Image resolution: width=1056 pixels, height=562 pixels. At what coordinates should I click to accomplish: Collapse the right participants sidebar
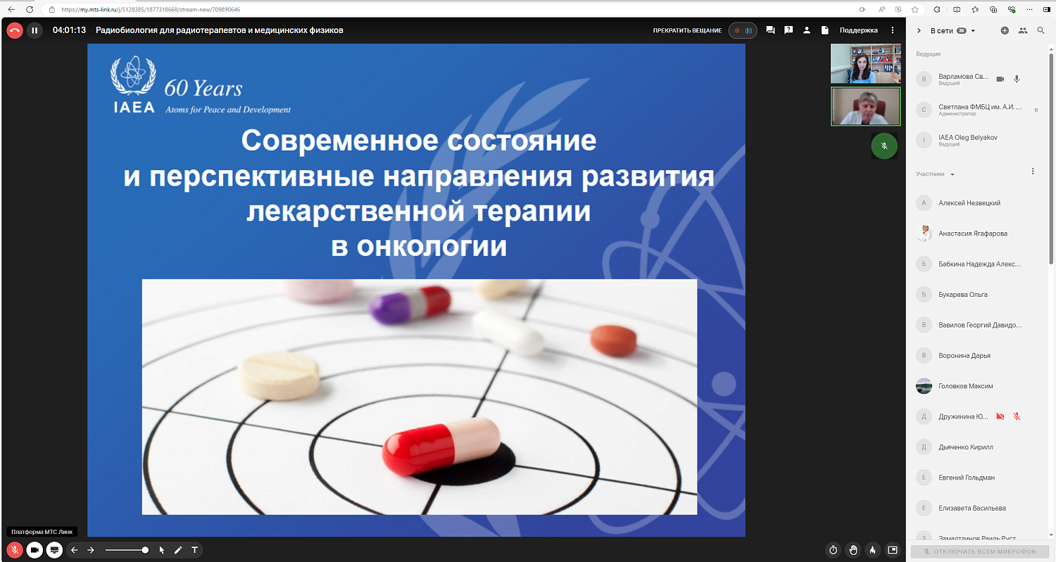pos(919,31)
